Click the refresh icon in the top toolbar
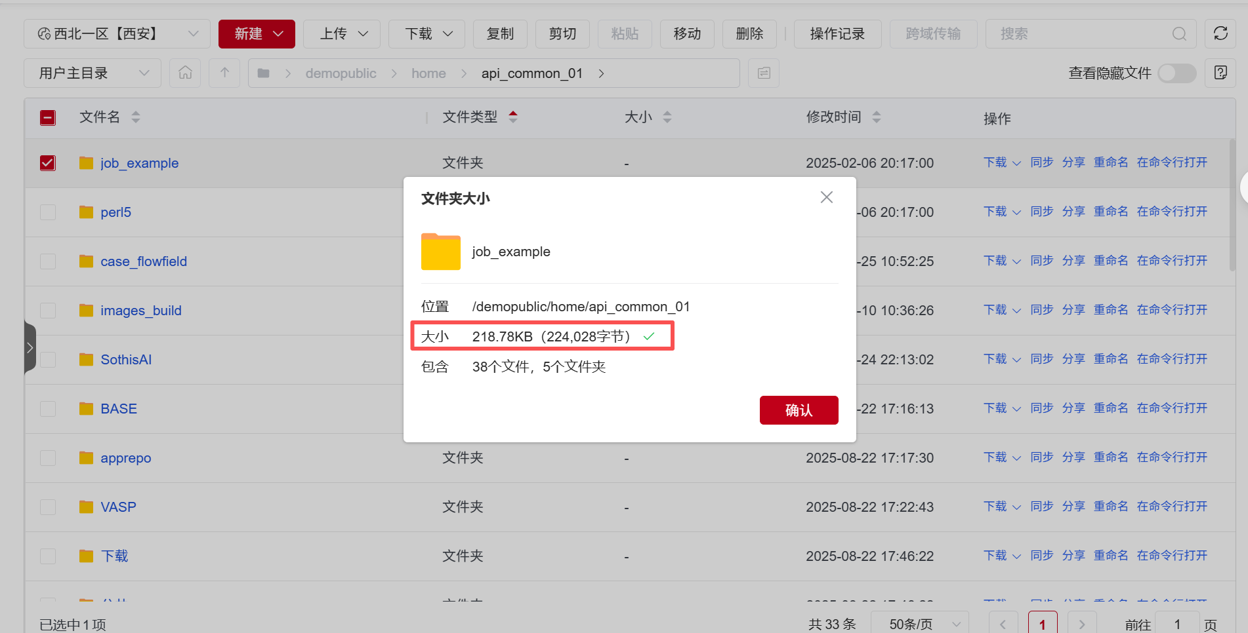Image resolution: width=1248 pixels, height=633 pixels. [x=1220, y=33]
